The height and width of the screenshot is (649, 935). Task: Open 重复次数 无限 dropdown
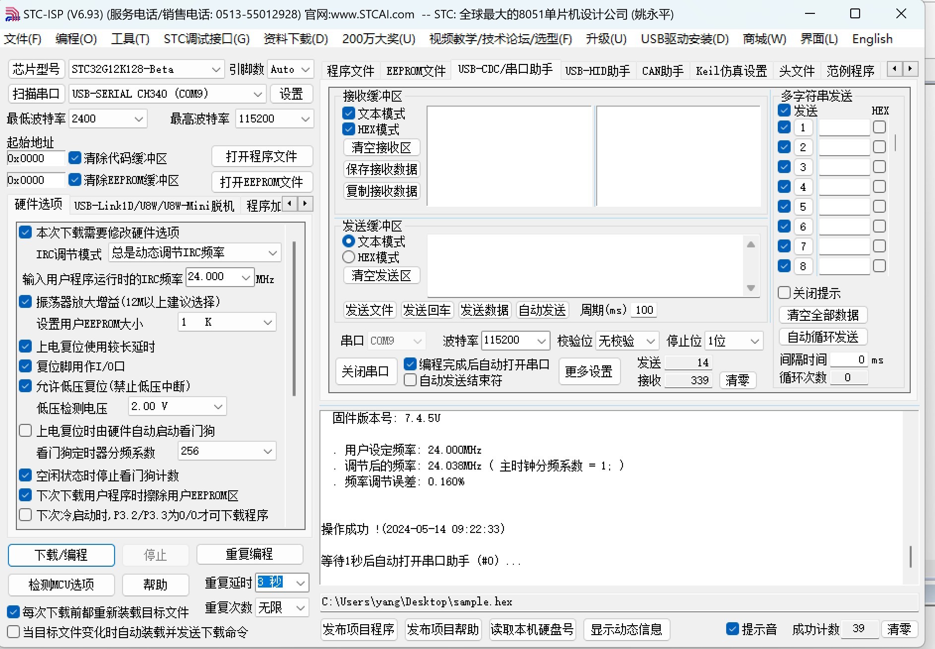pyautogui.click(x=282, y=607)
